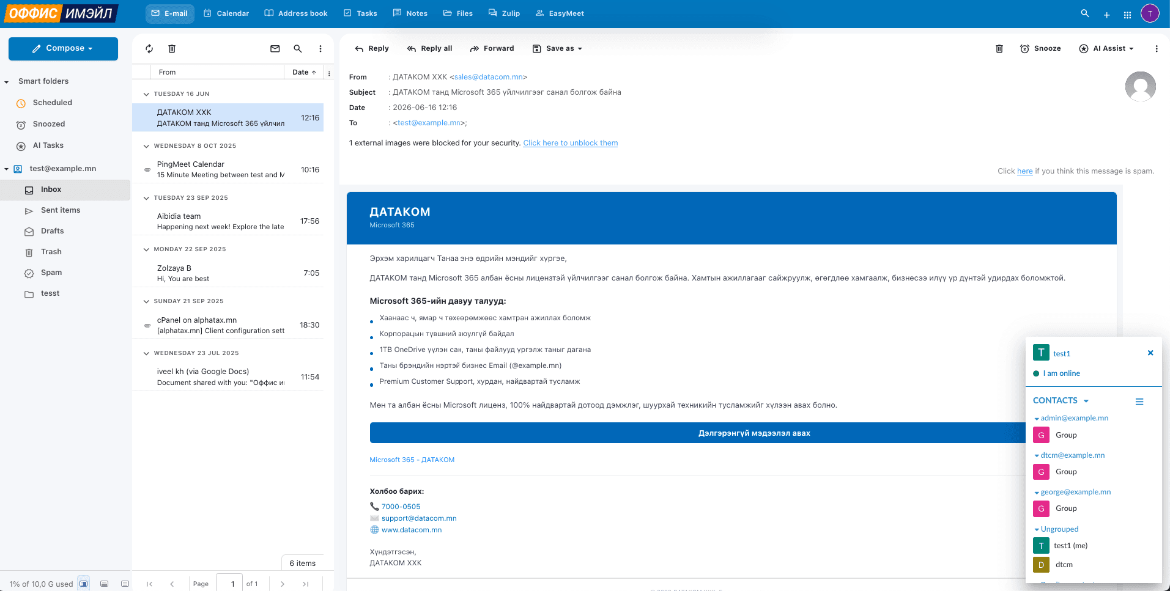Collapse the Tuesday 16 Jun group
Viewport: 1170px width, 591px height.
pyautogui.click(x=146, y=94)
